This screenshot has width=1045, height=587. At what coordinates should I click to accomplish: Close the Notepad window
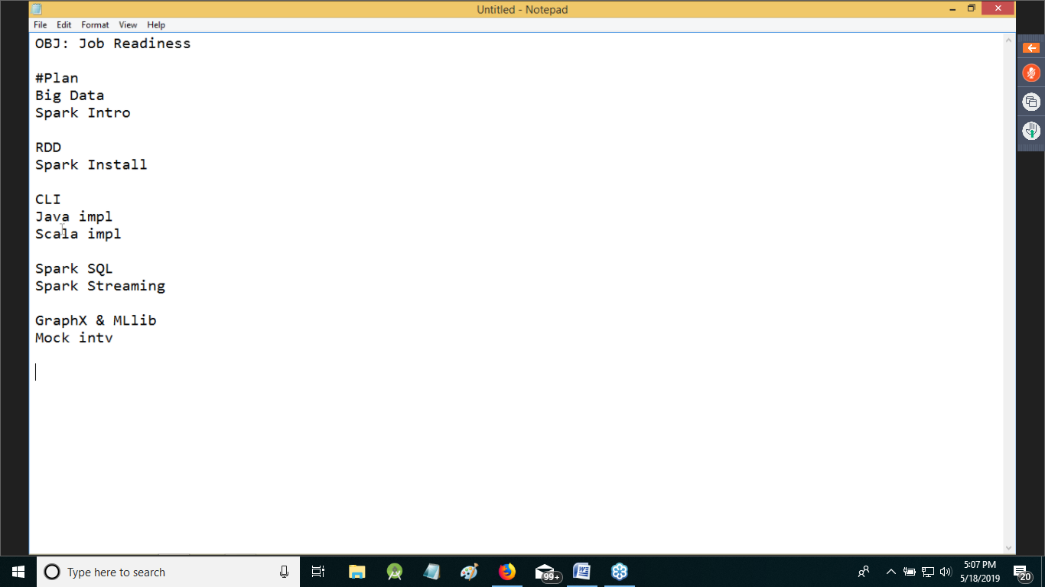[998, 8]
